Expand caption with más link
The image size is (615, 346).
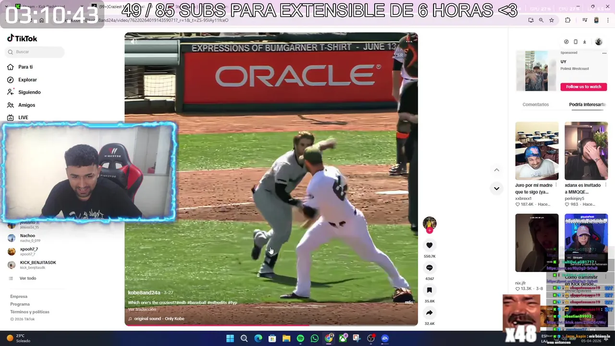(408, 302)
